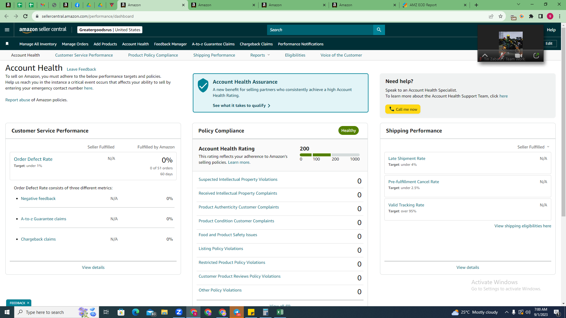
Task: Open the Windows notification center
Action: click(557, 312)
